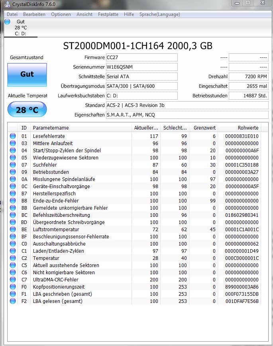Select the disk tab status orb at top
This screenshot has height=346, width=273.
pos(7,22)
